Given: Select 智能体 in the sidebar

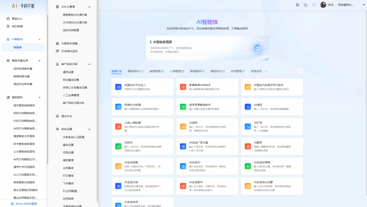Looking at the screenshot, I should [x=23, y=47].
